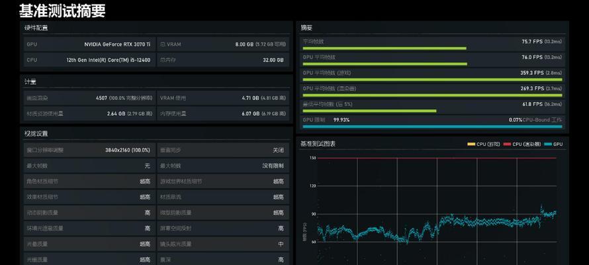
Task: Click the 角色材质细节 setting row
Action: click(x=89, y=182)
